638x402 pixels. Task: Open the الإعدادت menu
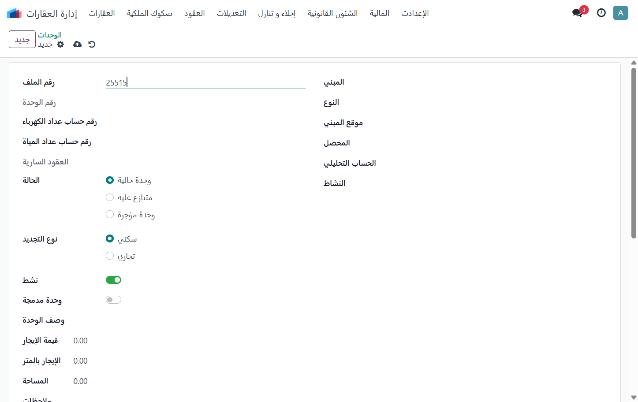tap(415, 13)
